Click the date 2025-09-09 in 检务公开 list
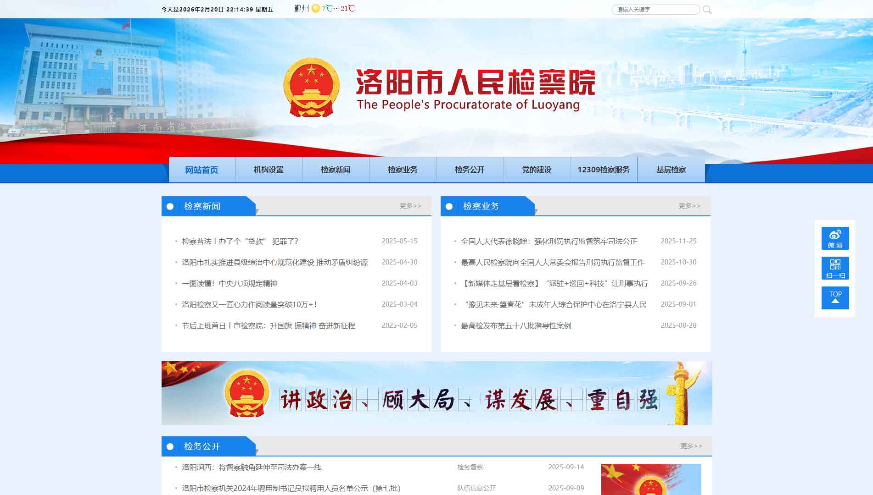This screenshot has height=495, width=873. 566,488
